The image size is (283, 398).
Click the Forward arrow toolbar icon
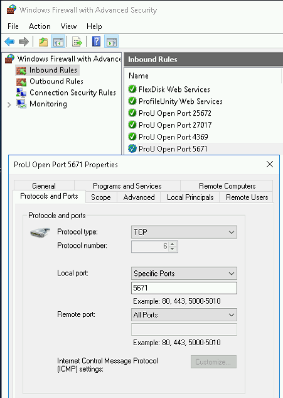click(x=24, y=41)
